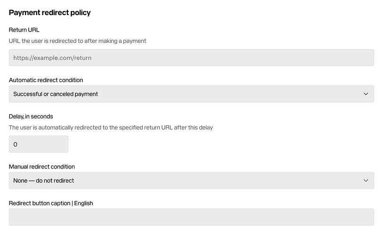Click the https://example.com/return placeholder text
Viewport: 384px width, 234px height.
(x=52, y=58)
